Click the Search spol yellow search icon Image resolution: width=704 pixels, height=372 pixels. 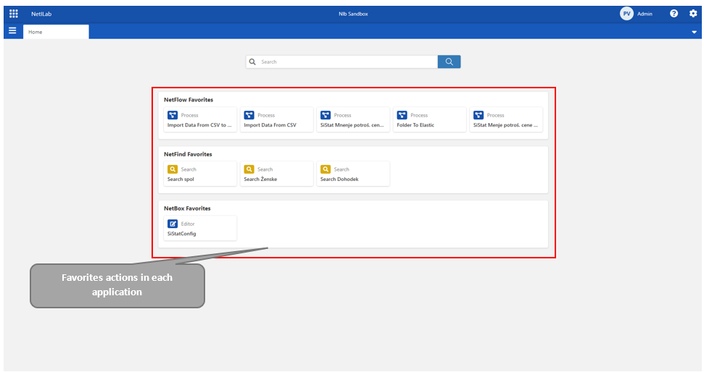click(173, 169)
